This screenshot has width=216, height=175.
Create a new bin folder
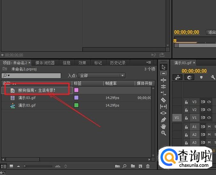coord(133,166)
